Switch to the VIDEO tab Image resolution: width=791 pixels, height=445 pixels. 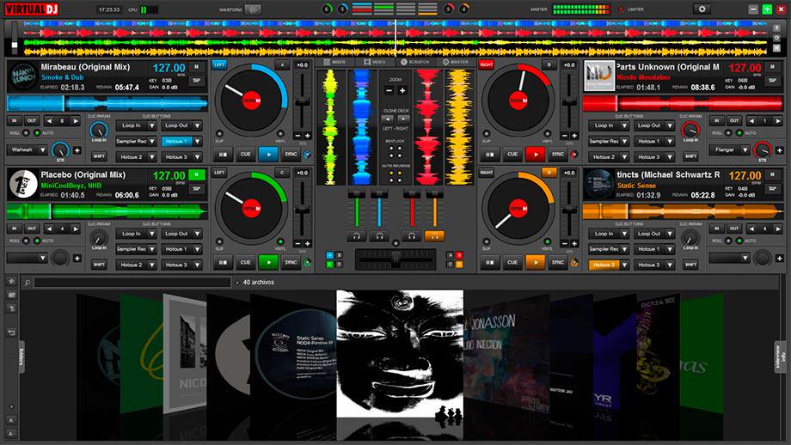point(375,62)
